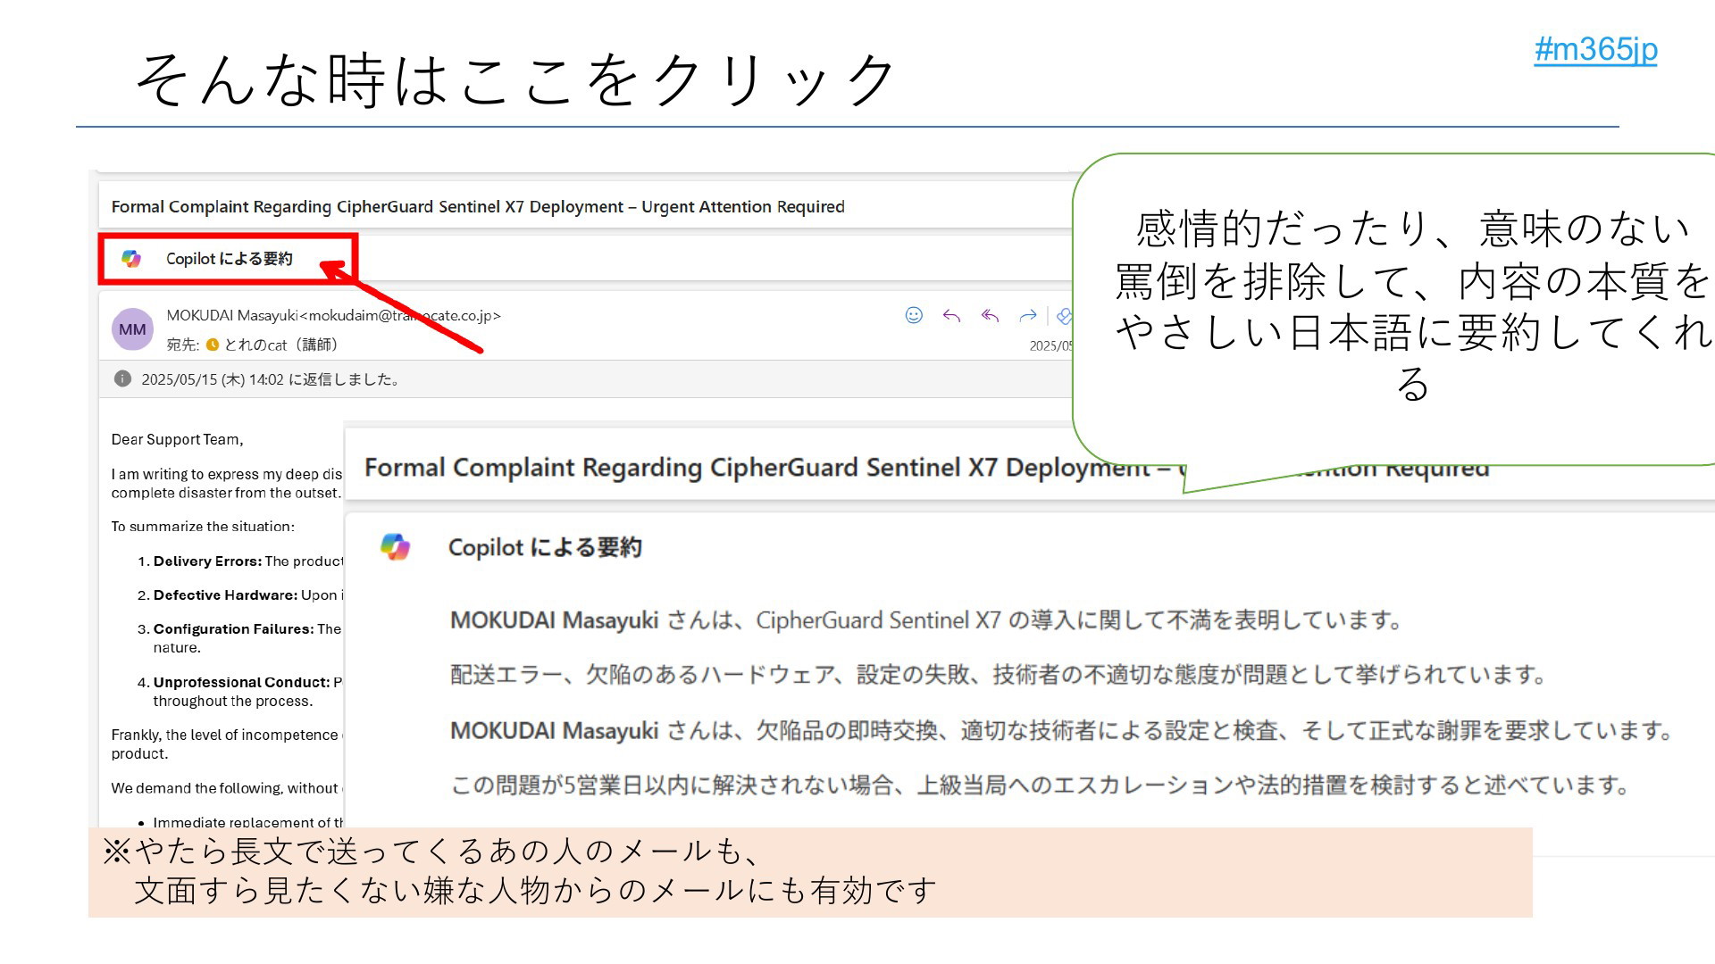The image size is (1715, 964).
Task: Click the '2025/05/15 (木) 14:02 に返信しました' notice
Action: click(x=272, y=379)
